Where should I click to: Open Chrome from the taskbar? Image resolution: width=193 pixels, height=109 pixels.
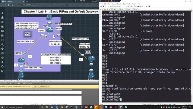pos(62,107)
